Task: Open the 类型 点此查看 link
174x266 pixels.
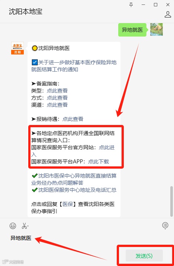Action: [57, 91]
